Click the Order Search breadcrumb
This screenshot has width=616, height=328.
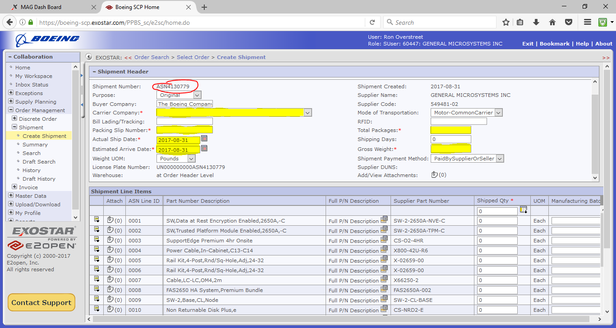(152, 57)
